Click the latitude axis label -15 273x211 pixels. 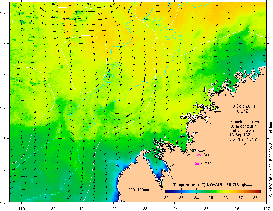tap(3, 107)
